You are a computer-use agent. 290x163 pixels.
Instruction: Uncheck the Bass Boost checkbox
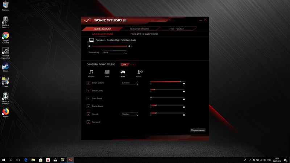(88, 99)
